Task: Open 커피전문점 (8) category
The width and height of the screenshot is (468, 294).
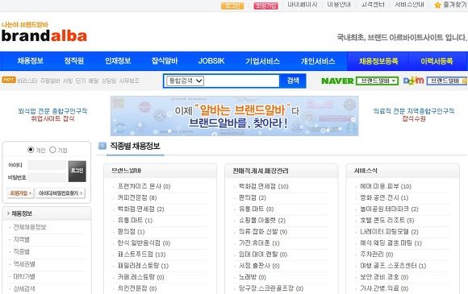Action: click(x=137, y=197)
